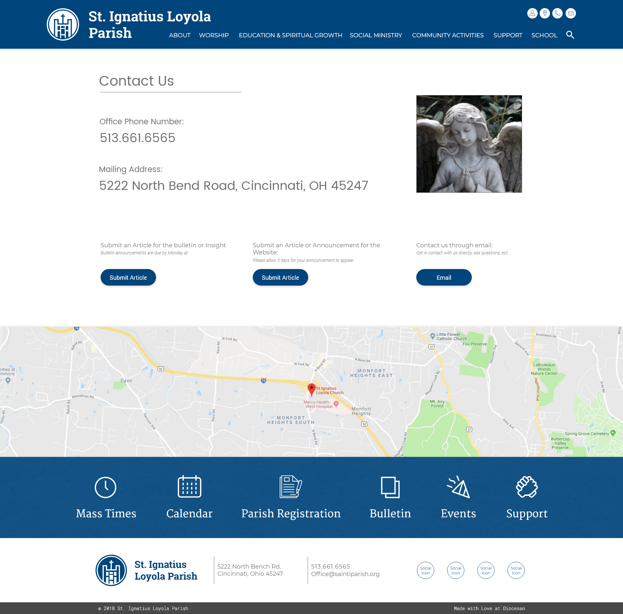623x614 pixels.
Task: Open Education & Spiritual Growth menu
Action: [290, 35]
